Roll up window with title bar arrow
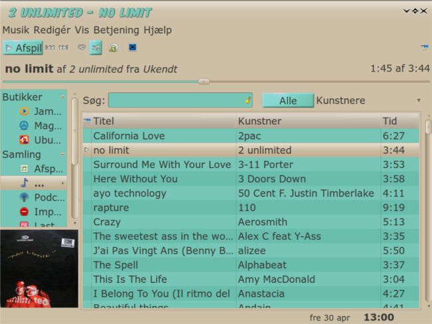This screenshot has width=432, height=324. tap(406, 11)
